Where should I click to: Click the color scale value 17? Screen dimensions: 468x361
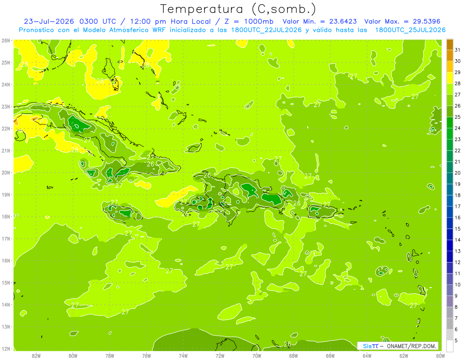click(x=458, y=206)
